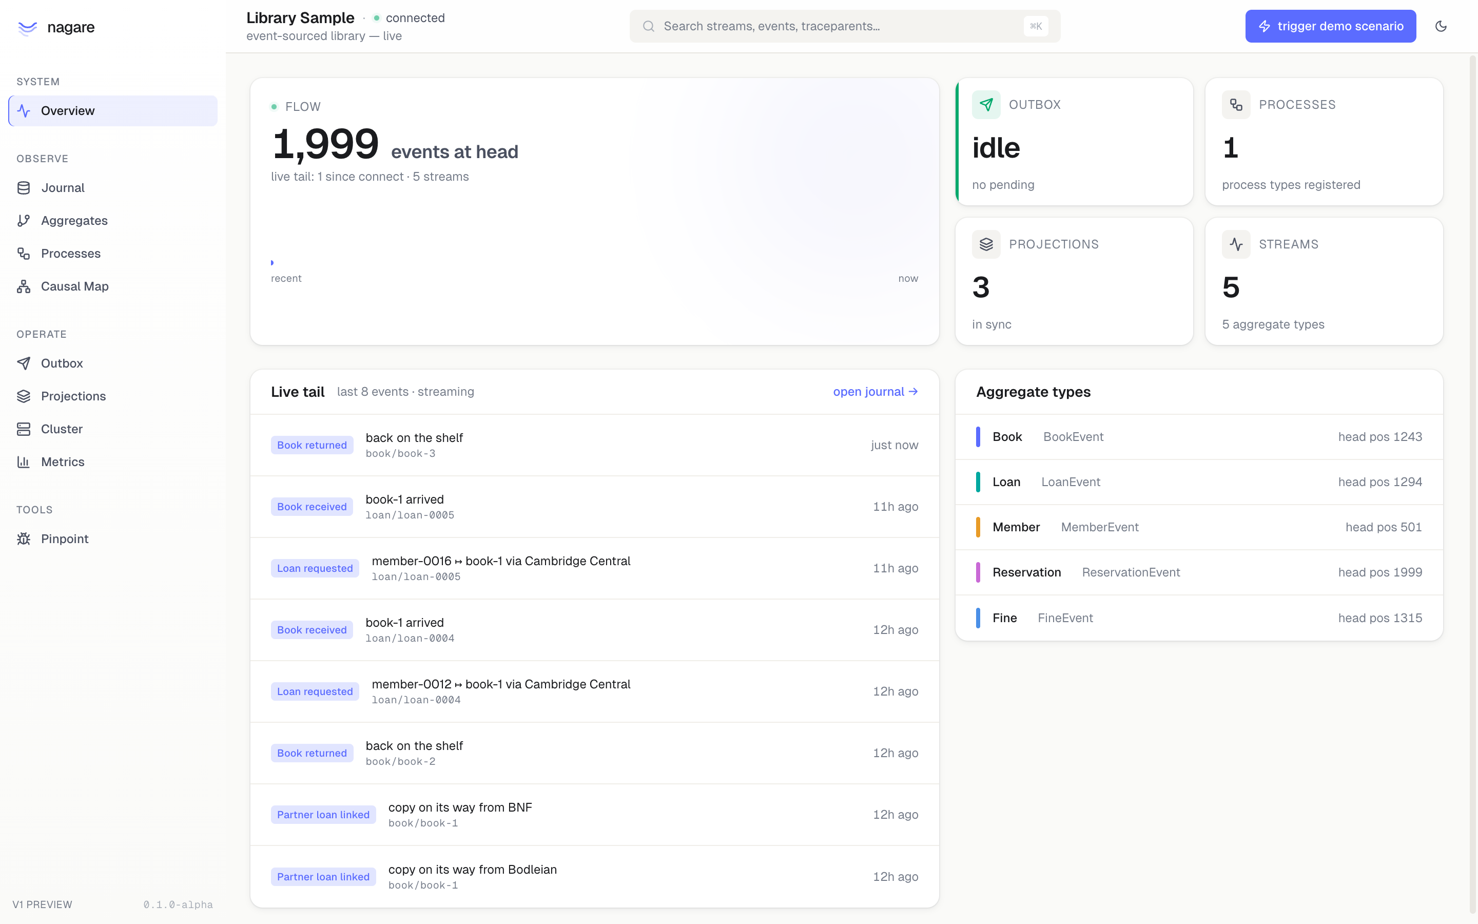Focus the search streams input field
Image resolution: width=1478 pixels, height=924 pixels.
(845, 26)
